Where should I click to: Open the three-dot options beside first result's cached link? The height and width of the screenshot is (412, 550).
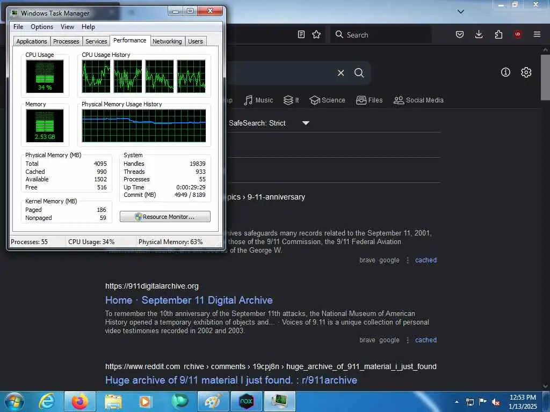pyautogui.click(x=408, y=260)
